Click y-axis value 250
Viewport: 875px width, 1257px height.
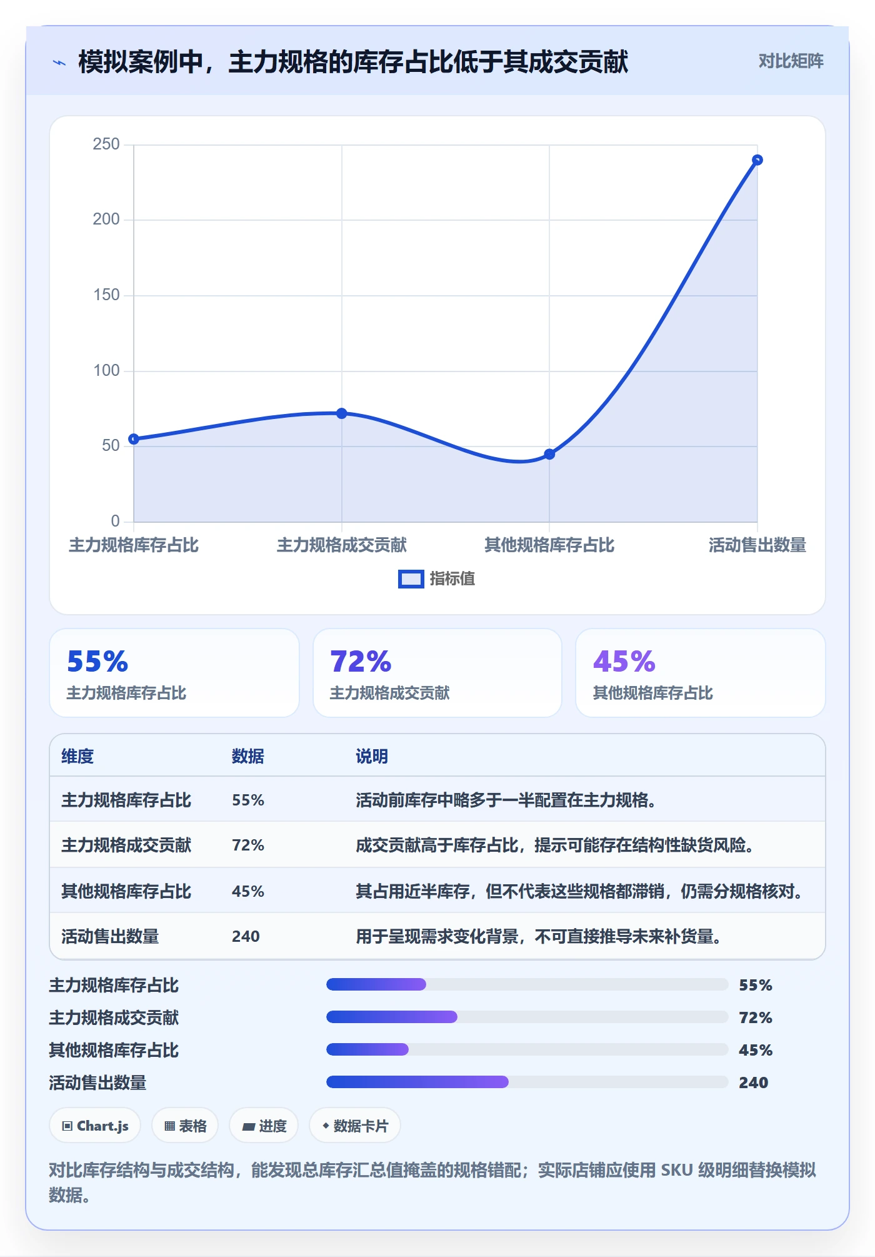point(106,144)
